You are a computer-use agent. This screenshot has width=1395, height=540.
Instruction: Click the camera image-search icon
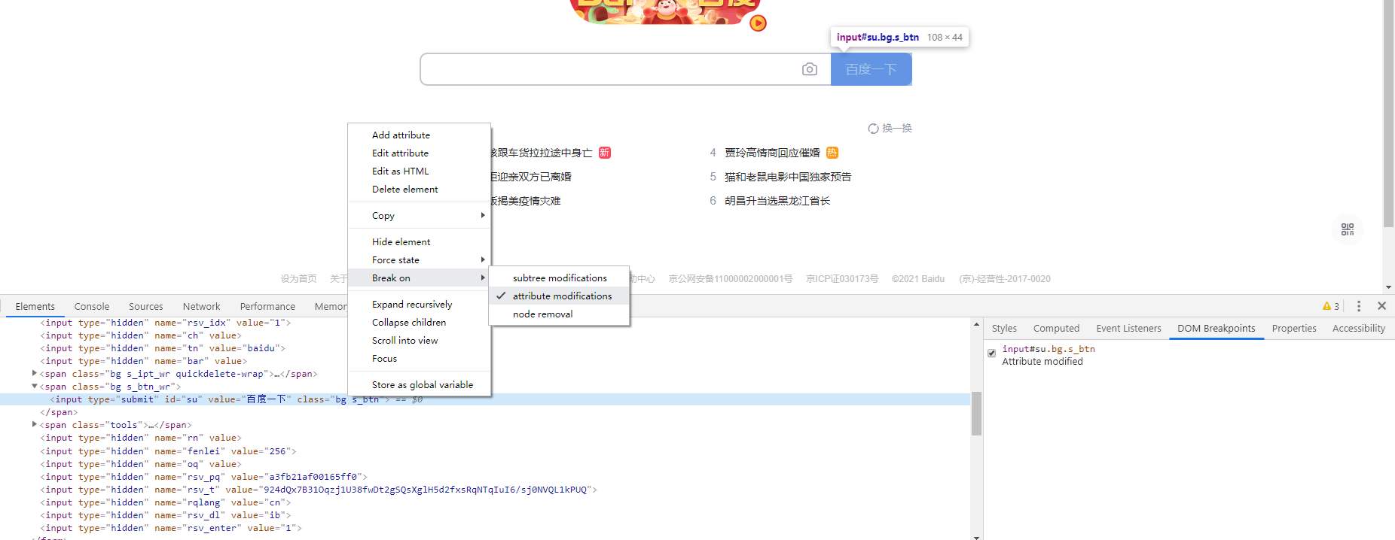pyautogui.click(x=810, y=69)
